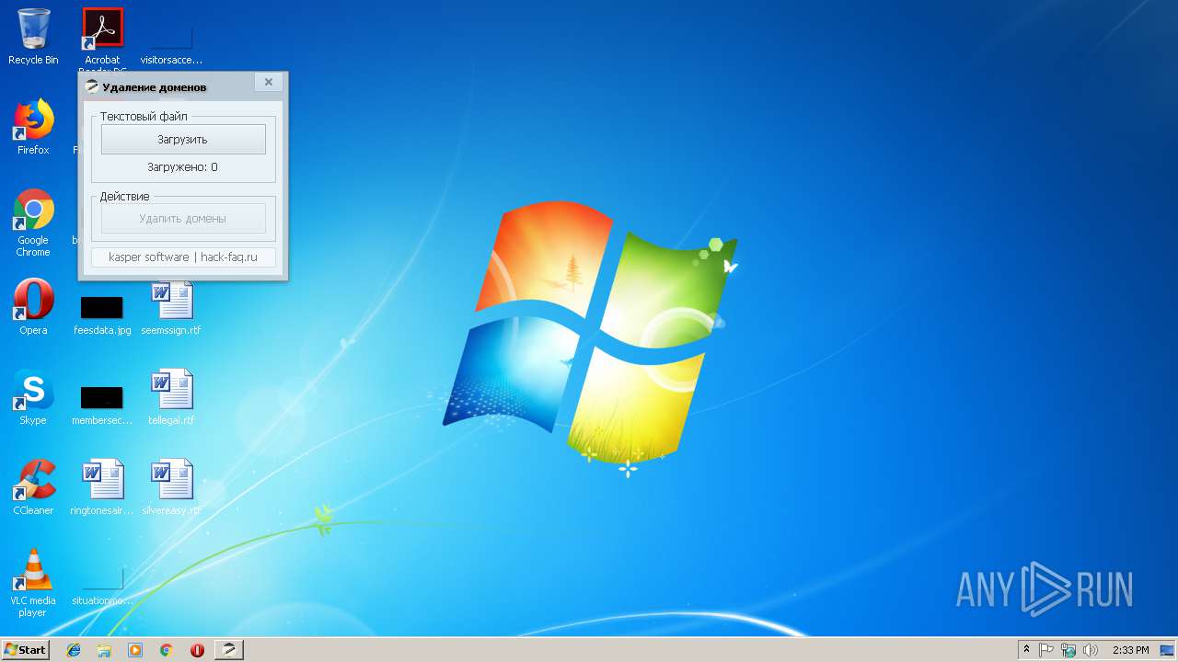Launch Firefox from the desktop
The image size is (1178, 662).
pos(33,127)
